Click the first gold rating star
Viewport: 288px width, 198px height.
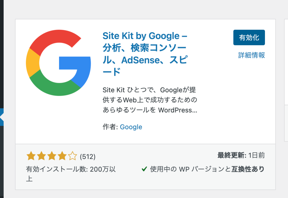31,156
